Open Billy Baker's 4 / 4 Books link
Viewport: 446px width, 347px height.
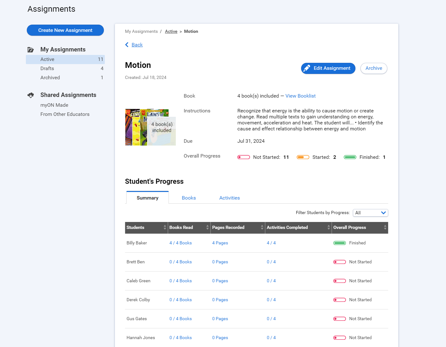click(180, 243)
